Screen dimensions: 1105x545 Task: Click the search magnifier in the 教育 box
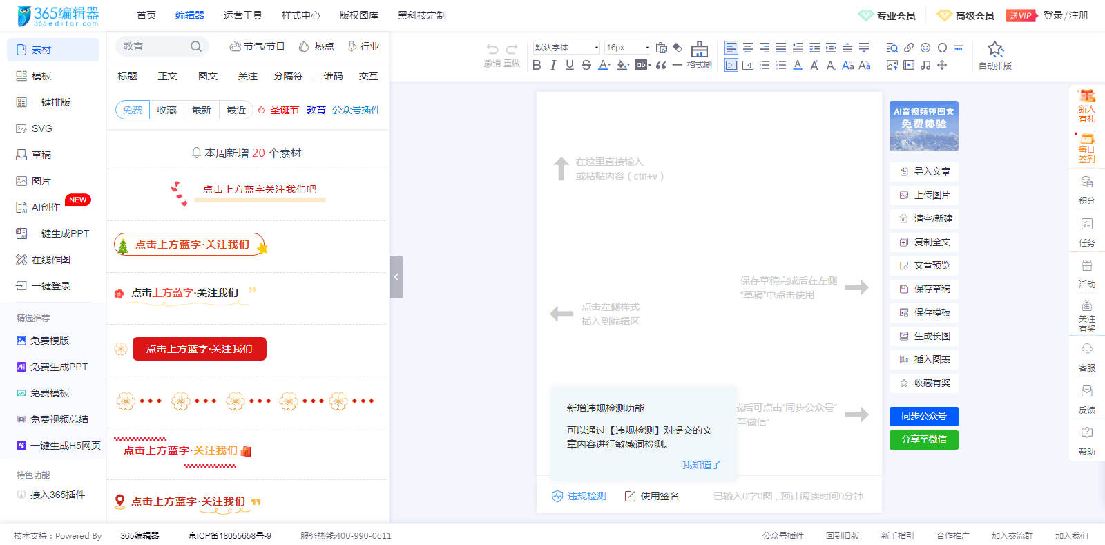pyautogui.click(x=196, y=46)
